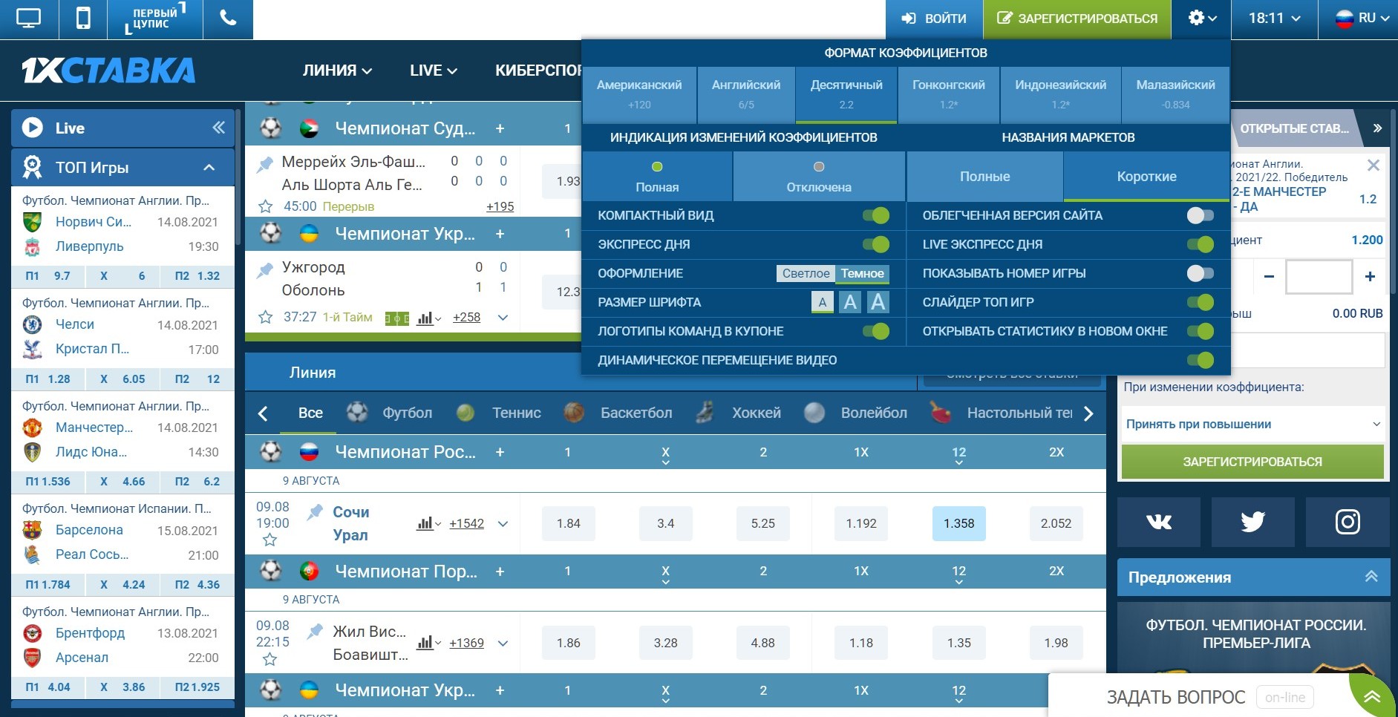
Task: Click the 1XСТАВКА logo
Action: point(108,71)
